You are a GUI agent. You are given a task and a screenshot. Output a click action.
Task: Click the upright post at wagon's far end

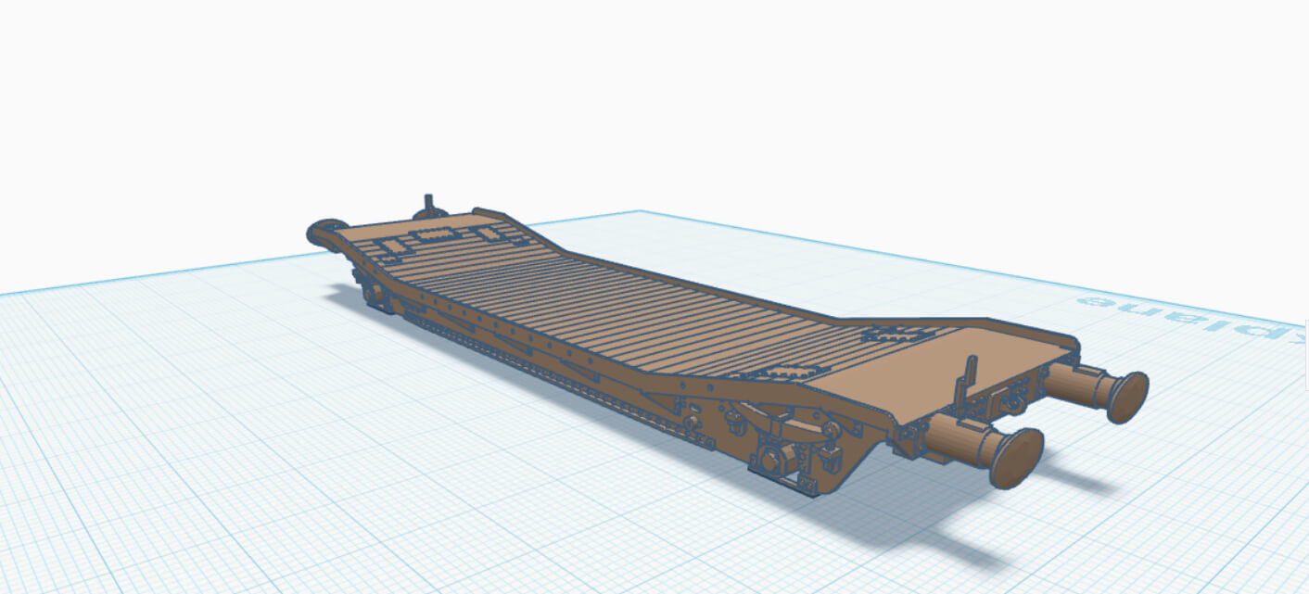point(428,204)
